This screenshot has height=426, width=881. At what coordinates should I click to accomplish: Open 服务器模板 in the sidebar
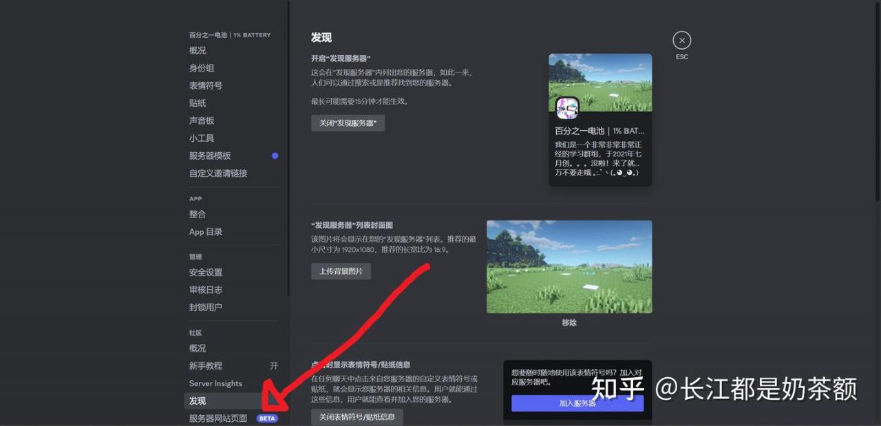210,156
